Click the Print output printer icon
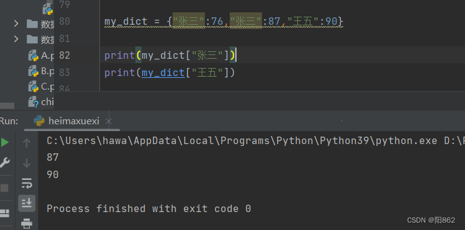 [x=27, y=223]
